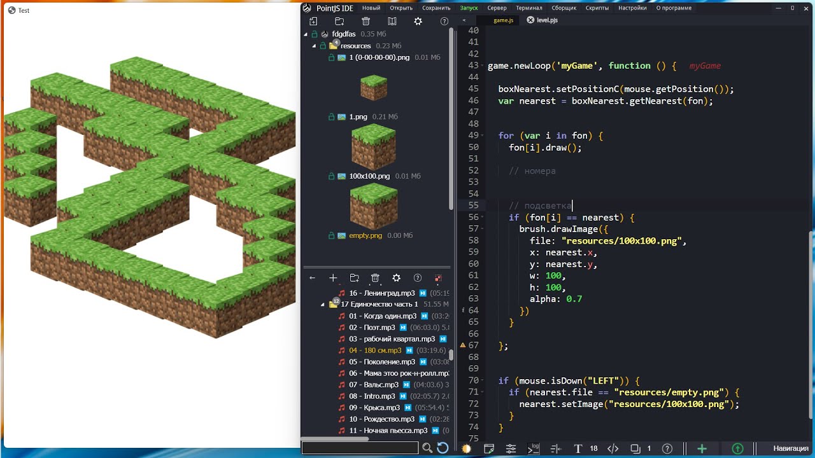Select the 100x100.png block thumbnail
815x458 pixels.
pyautogui.click(x=373, y=205)
